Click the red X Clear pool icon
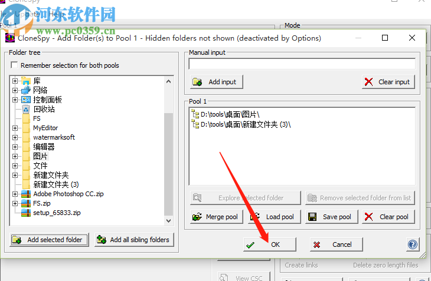The height and width of the screenshot is (281, 431). [368, 217]
